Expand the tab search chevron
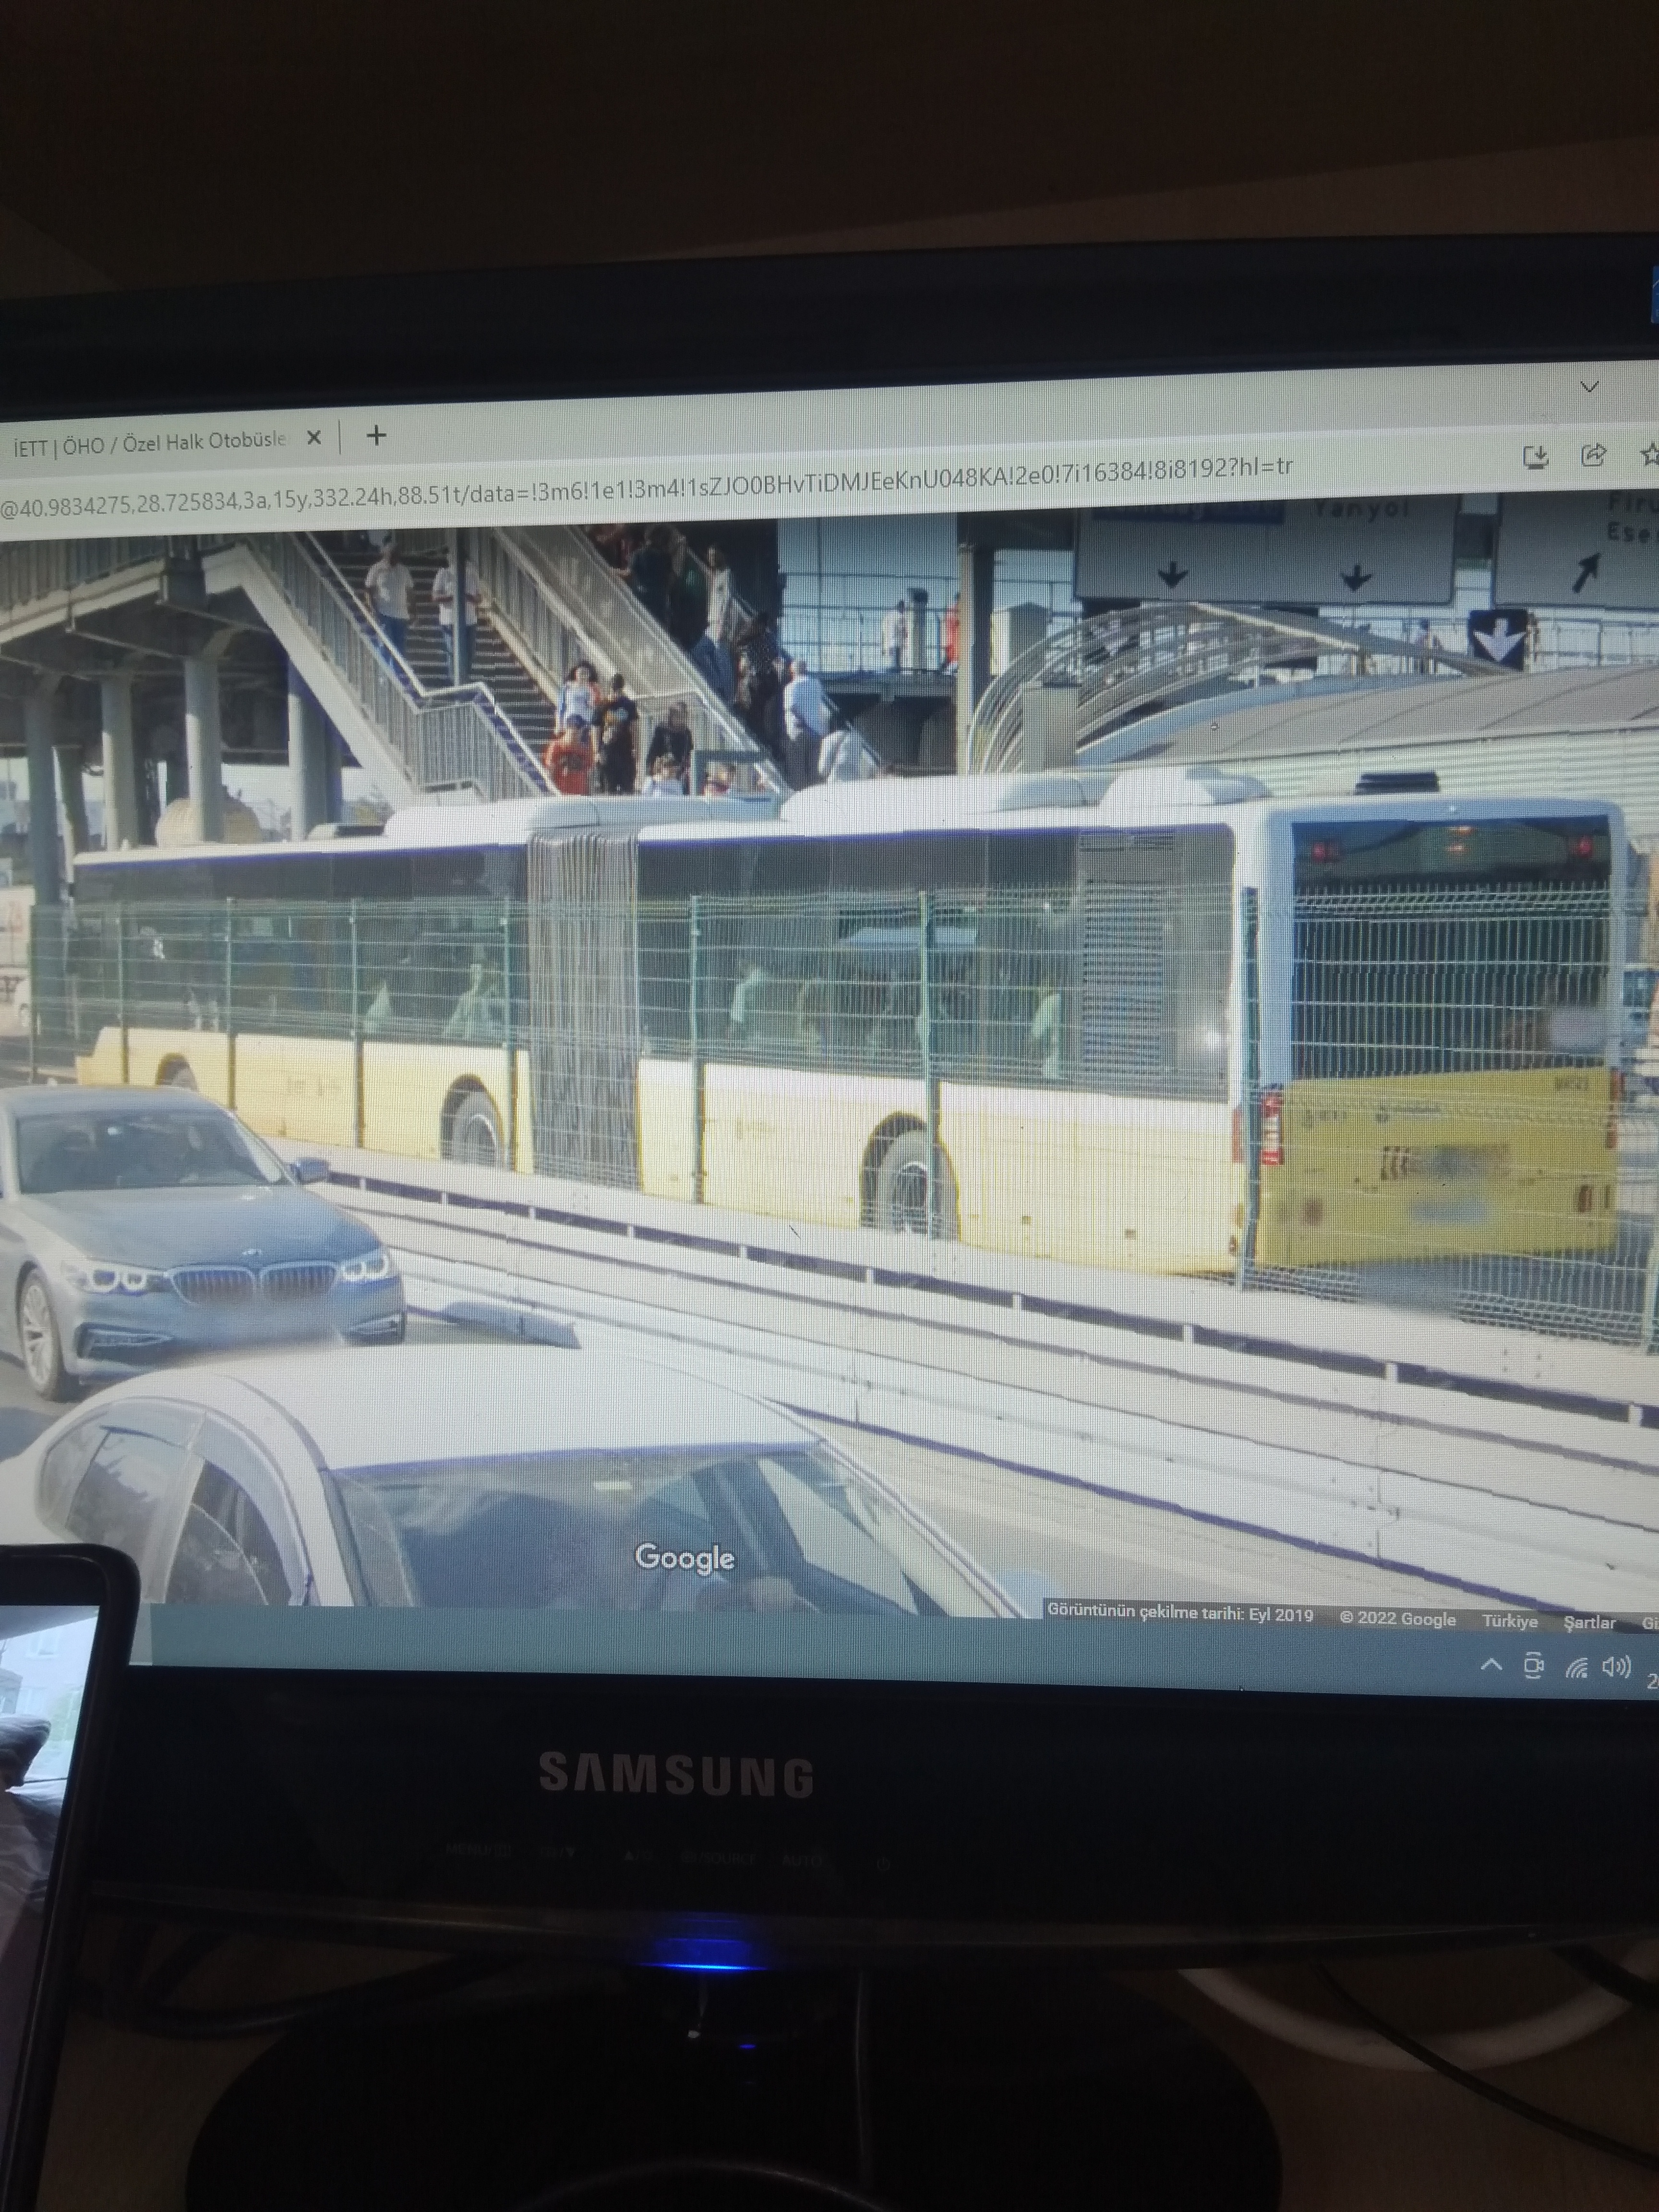Image resolution: width=1659 pixels, height=2212 pixels. pyautogui.click(x=1589, y=387)
